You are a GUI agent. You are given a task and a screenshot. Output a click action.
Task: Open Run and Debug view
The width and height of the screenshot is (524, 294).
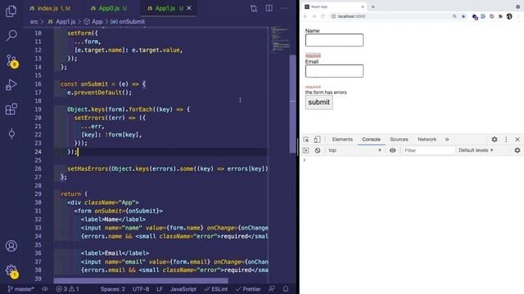(x=11, y=85)
